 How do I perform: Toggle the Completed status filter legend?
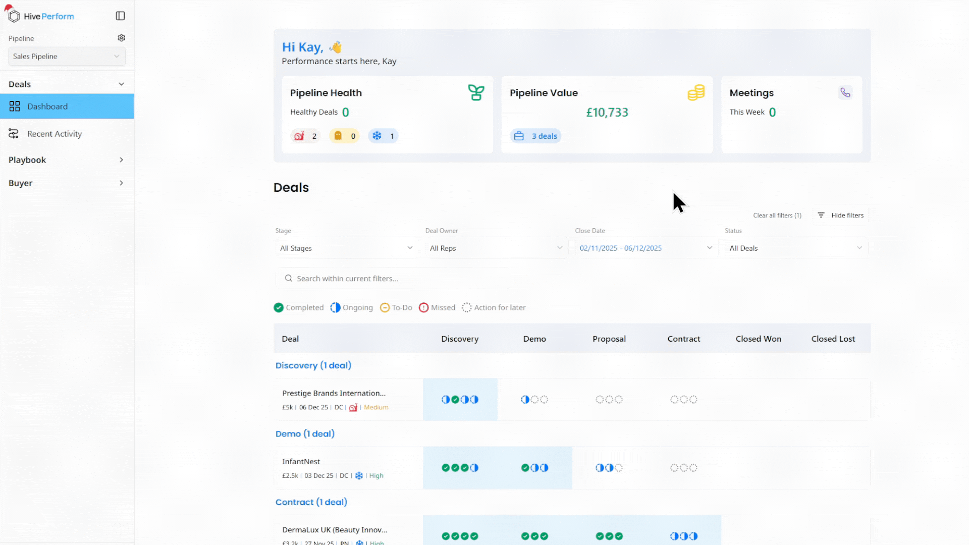coord(298,307)
